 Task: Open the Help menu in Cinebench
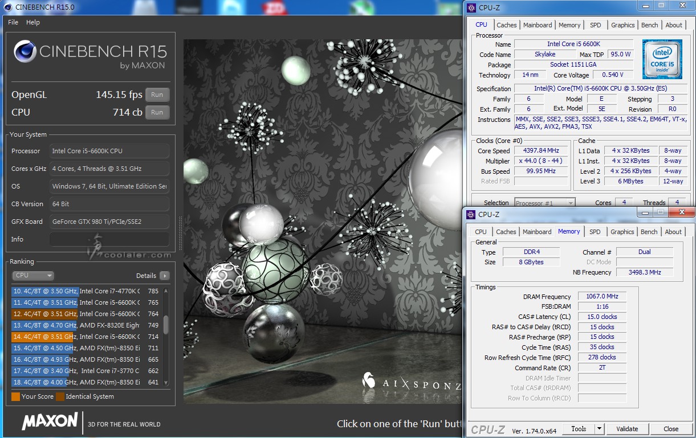[x=33, y=22]
